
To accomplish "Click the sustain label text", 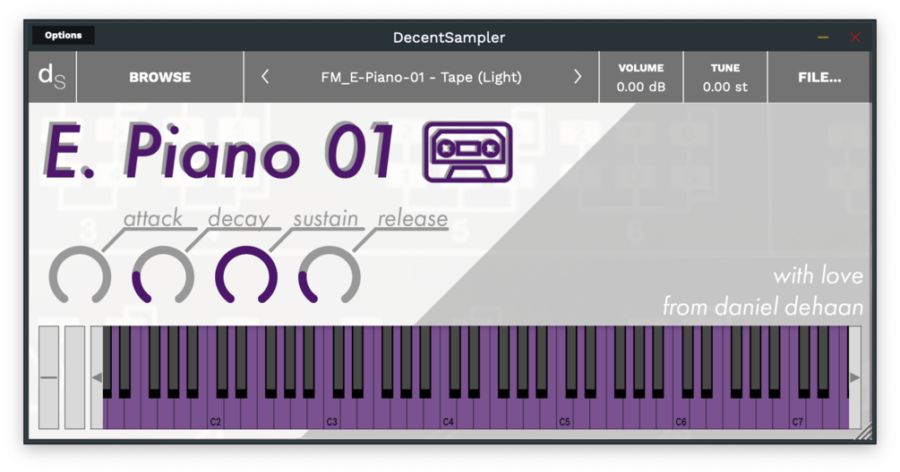I will (325, 218).
